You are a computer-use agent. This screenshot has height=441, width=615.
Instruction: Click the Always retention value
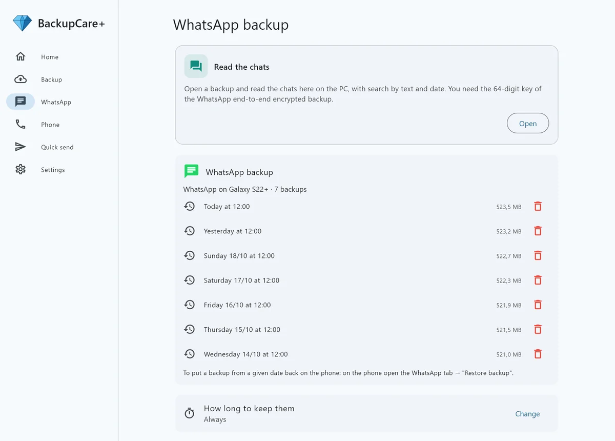[215, 419]
